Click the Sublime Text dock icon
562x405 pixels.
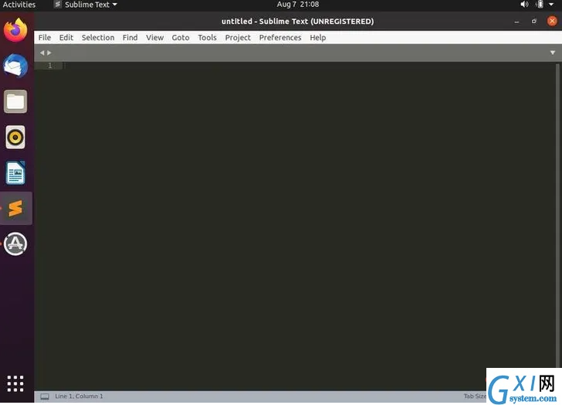coord(15,209)
